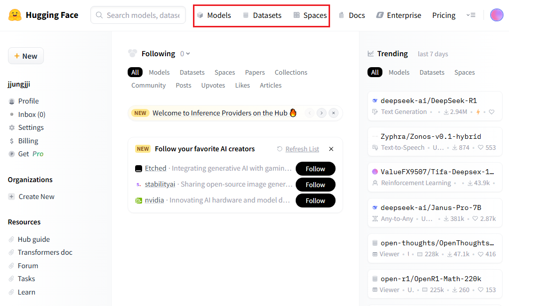Open Datasets in the top navigation

click(x=262, y=15)
